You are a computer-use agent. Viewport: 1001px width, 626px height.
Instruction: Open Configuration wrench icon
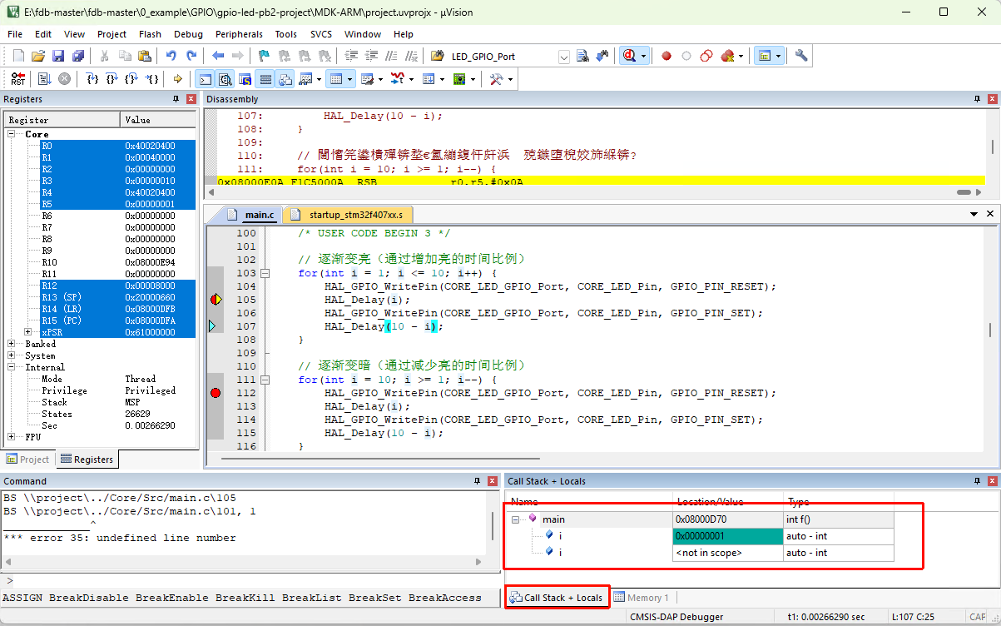[x=801, y=57]
